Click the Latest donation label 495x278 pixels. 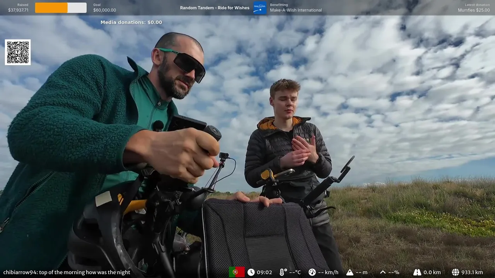[477, 5]
